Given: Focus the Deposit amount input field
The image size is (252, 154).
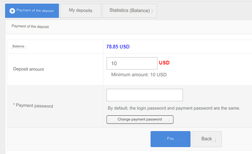Looking at the screenshot, I should (x=132, y=63).
